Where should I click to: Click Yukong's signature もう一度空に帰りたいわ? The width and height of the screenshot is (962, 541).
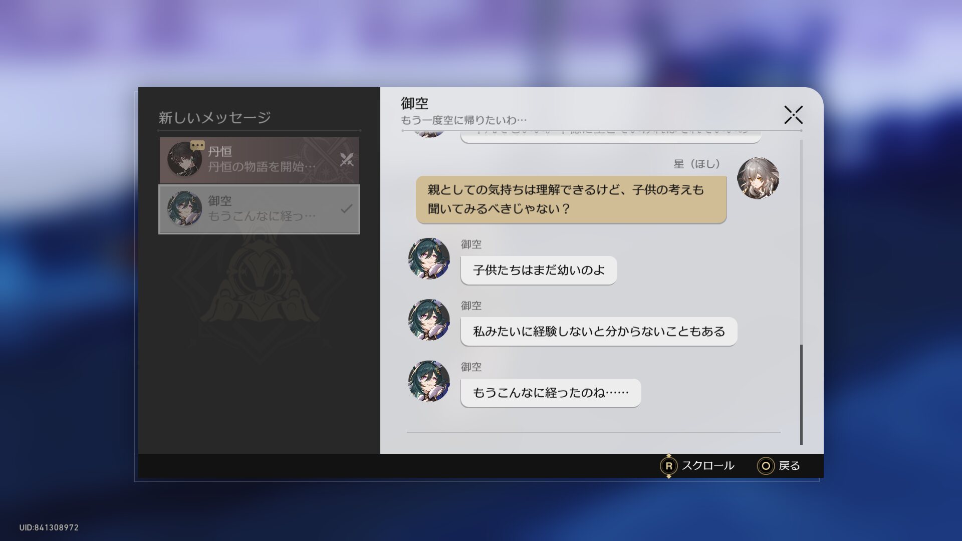463,120
